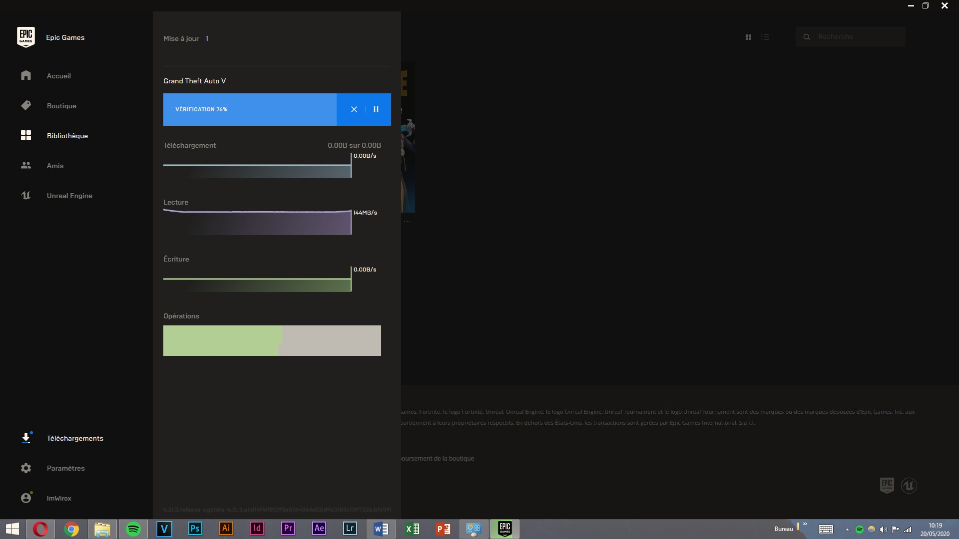Open InDesign from the taskbar
The image size is (959, 539).
[257, 529]
